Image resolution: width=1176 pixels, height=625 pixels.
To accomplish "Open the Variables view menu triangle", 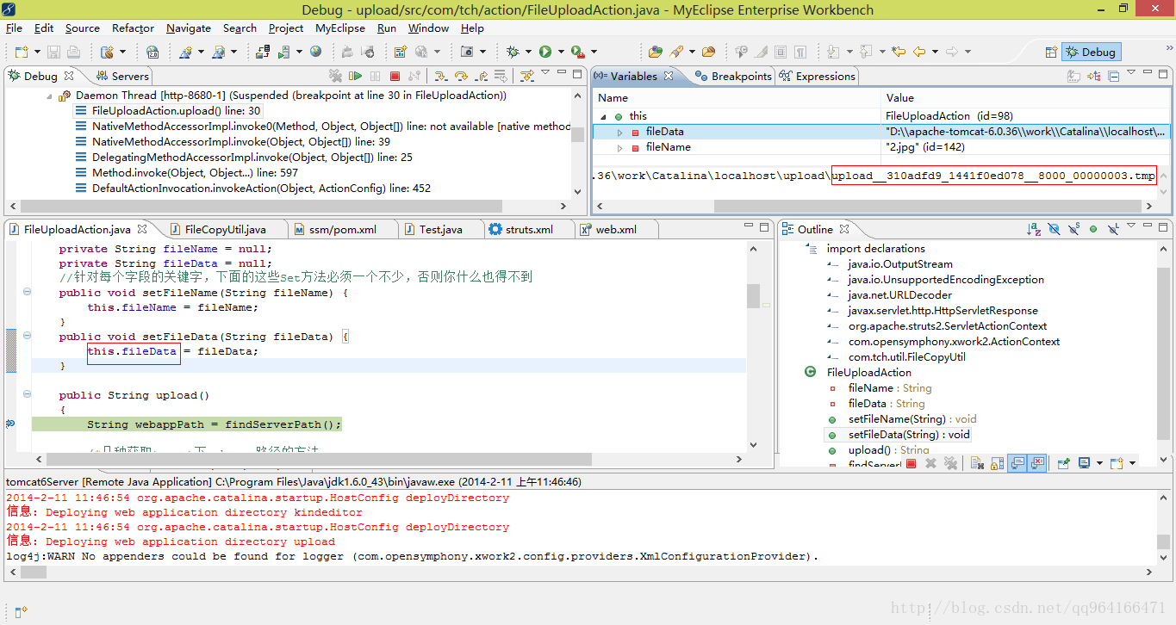I will tap(1131, 73).
